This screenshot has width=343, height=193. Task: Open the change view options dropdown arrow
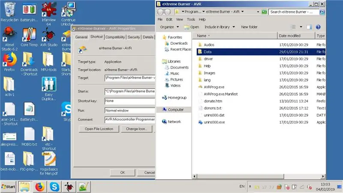301,27
